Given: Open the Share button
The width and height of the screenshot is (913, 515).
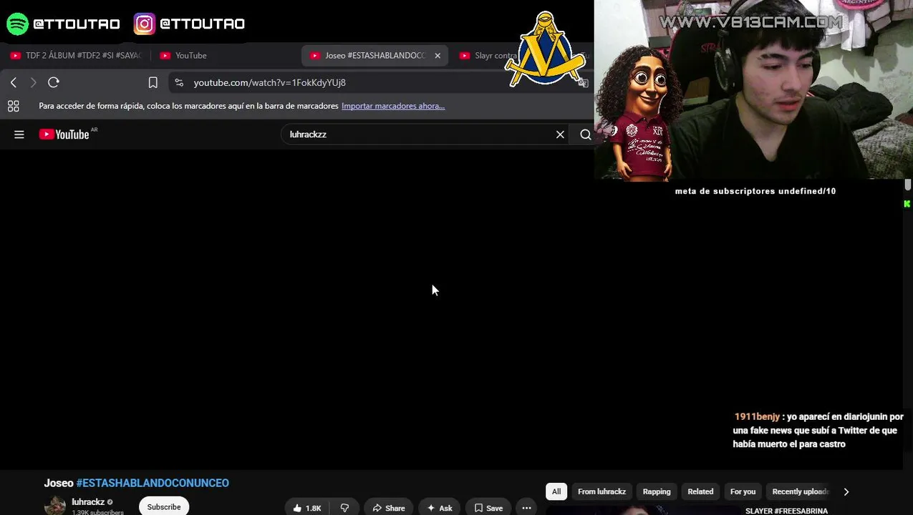Looking at the screenshot, I should pyautogui.click(x=389, y=508).
